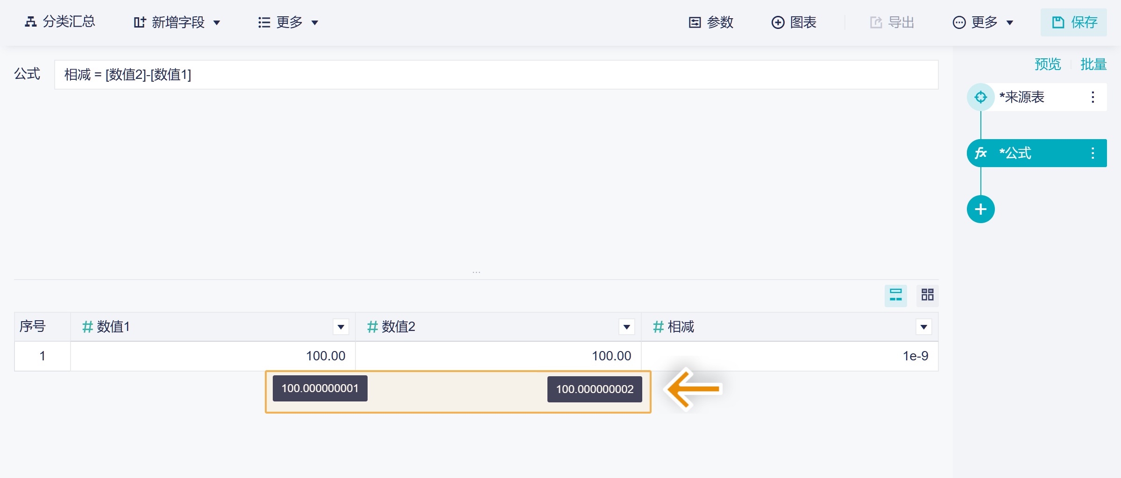The image size is (1121, 478).
Task: Click into the formula input field
Action: pyautogui.click(x=497, y=75)
